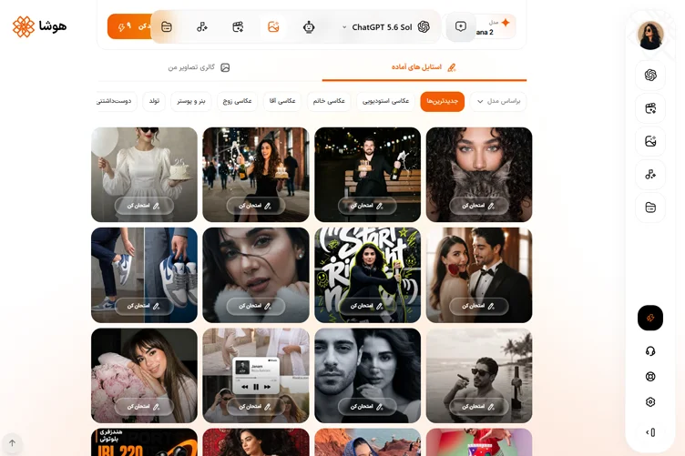Open music tool icon in right sidebar
Screen dimensions: 685x456
point(650,175)
